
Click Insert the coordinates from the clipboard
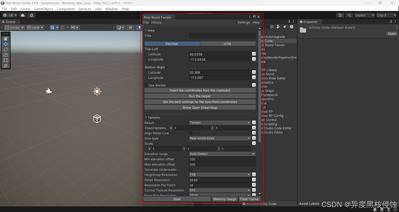point(200,90)
